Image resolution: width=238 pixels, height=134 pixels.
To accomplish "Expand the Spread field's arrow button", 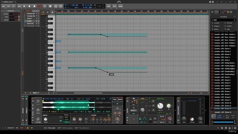I will [19, 20].
